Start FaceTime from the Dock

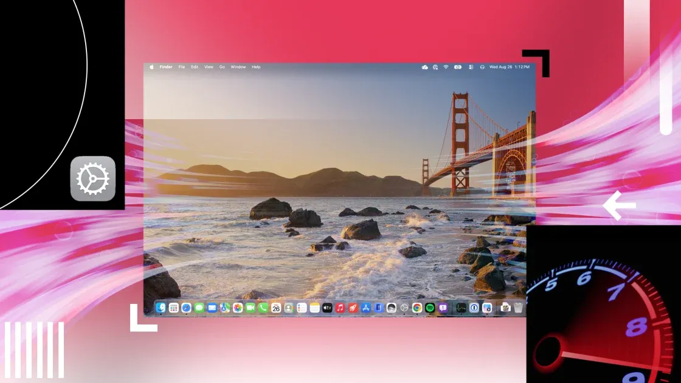point(250,308)
